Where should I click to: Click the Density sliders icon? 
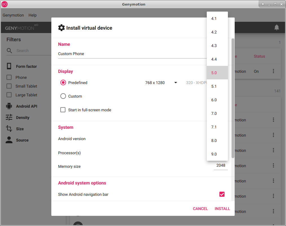pos(9,117)
